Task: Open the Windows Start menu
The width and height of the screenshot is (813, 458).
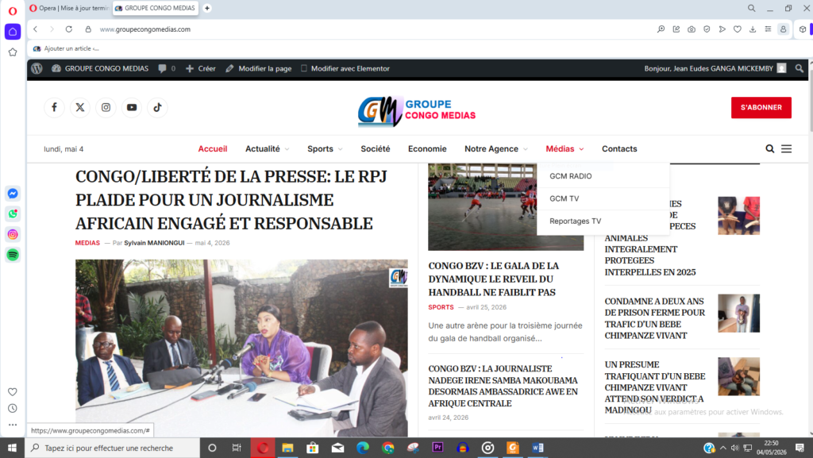Action: point(13,448)
